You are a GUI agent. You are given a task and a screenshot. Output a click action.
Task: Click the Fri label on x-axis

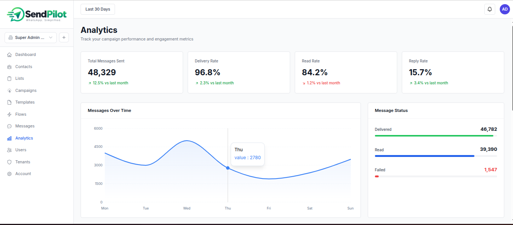(269, 208)
